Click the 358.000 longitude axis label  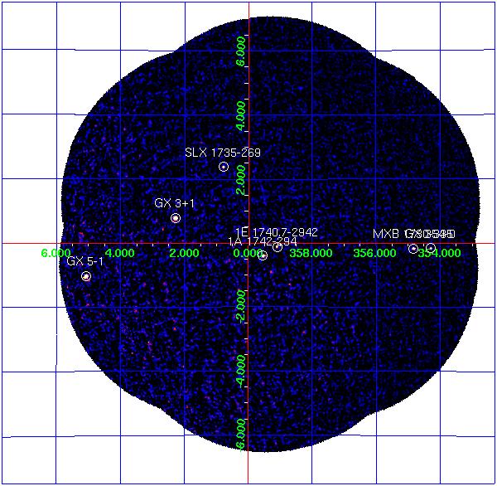(311, 253)
